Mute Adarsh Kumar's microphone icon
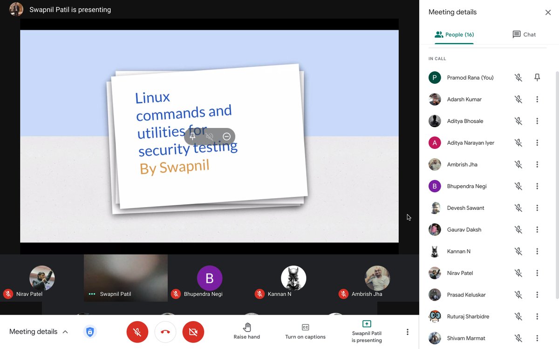 [518, 99]
